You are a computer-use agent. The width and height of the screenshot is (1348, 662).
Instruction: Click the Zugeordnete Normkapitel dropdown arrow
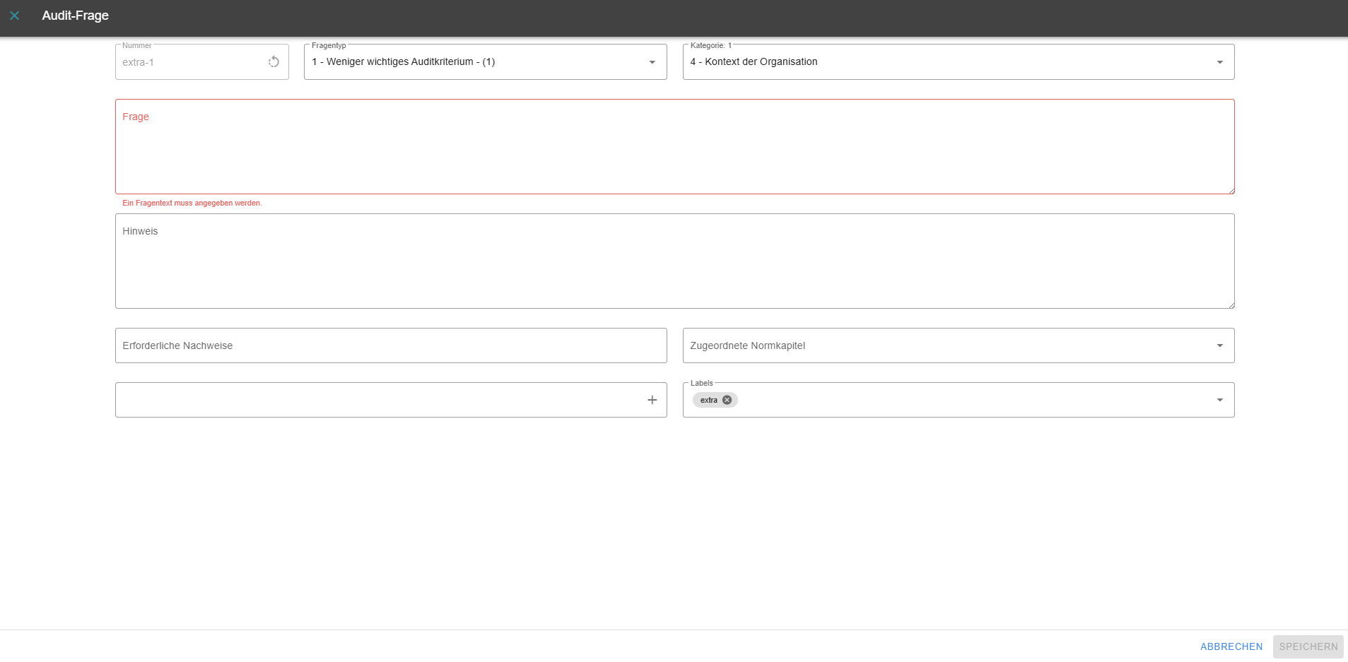click(x=1219, y=345)
